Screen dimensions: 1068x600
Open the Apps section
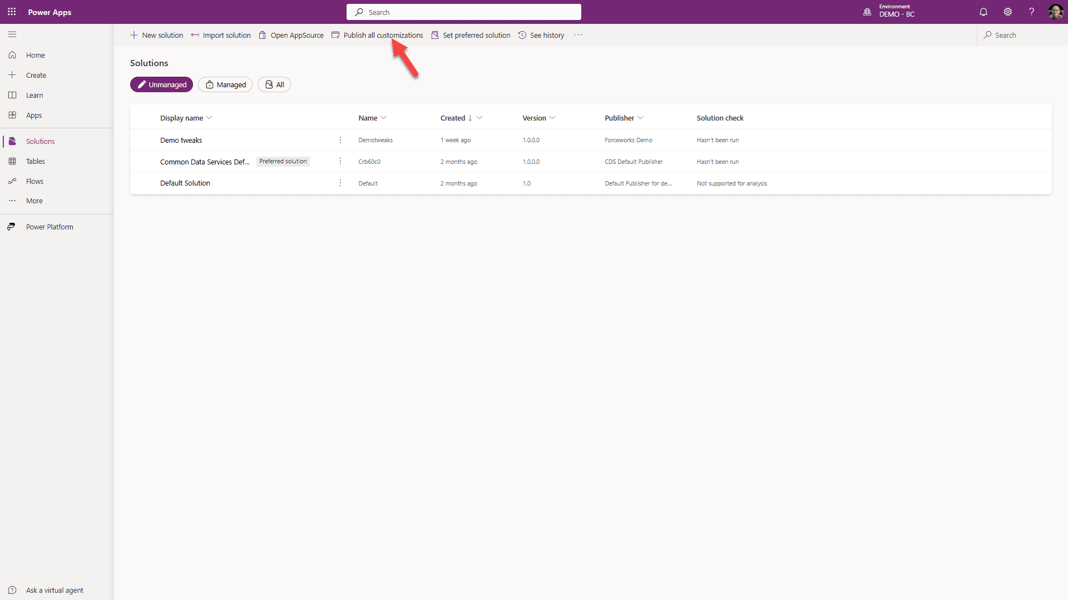(33, 115)
